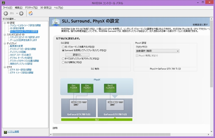Viewport: 215px width, 138px height.
Task: Open game compatibility tree item
Action: click(x=23, y=40)
